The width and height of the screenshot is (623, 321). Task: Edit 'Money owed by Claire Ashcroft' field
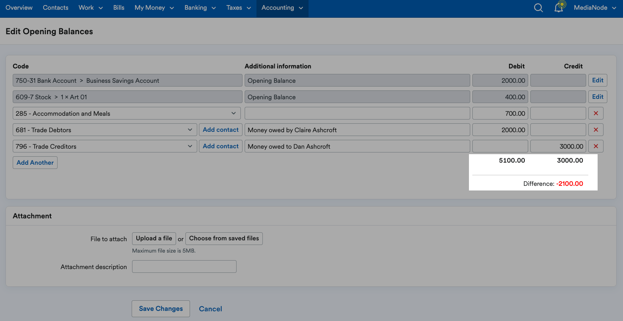[357, 130]
